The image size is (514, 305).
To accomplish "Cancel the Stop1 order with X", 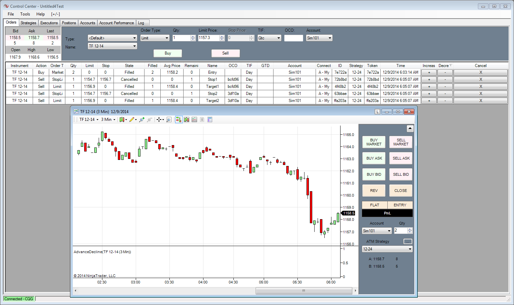I will [481, 79].
